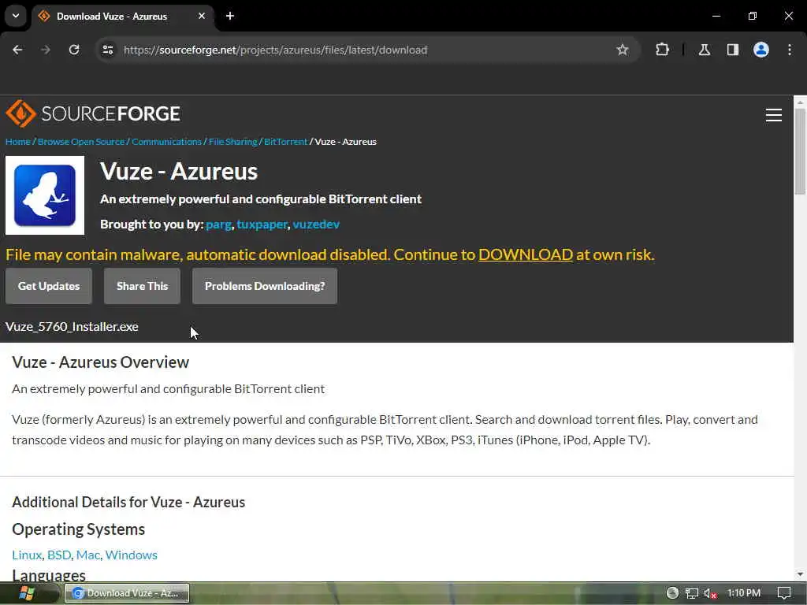Click the Mac operating system link
Viewport: 807px width, 605px height.
click(88, 555)
